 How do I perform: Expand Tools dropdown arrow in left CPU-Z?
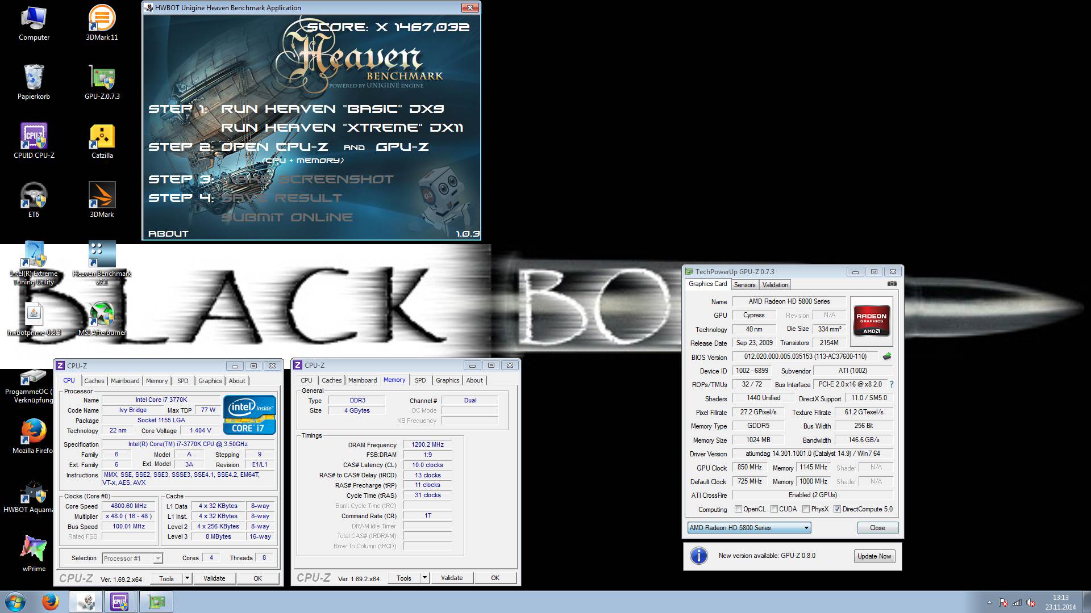pyautogui.click(x=187, y=578)
